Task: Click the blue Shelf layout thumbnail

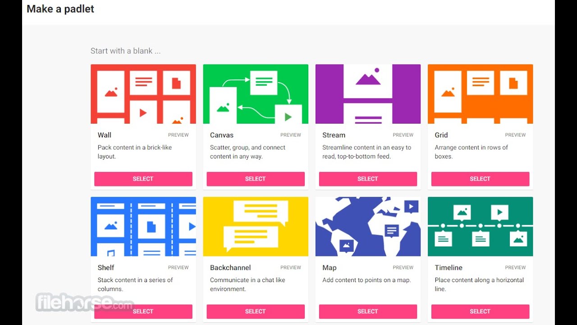Action: tap(143, 227)
